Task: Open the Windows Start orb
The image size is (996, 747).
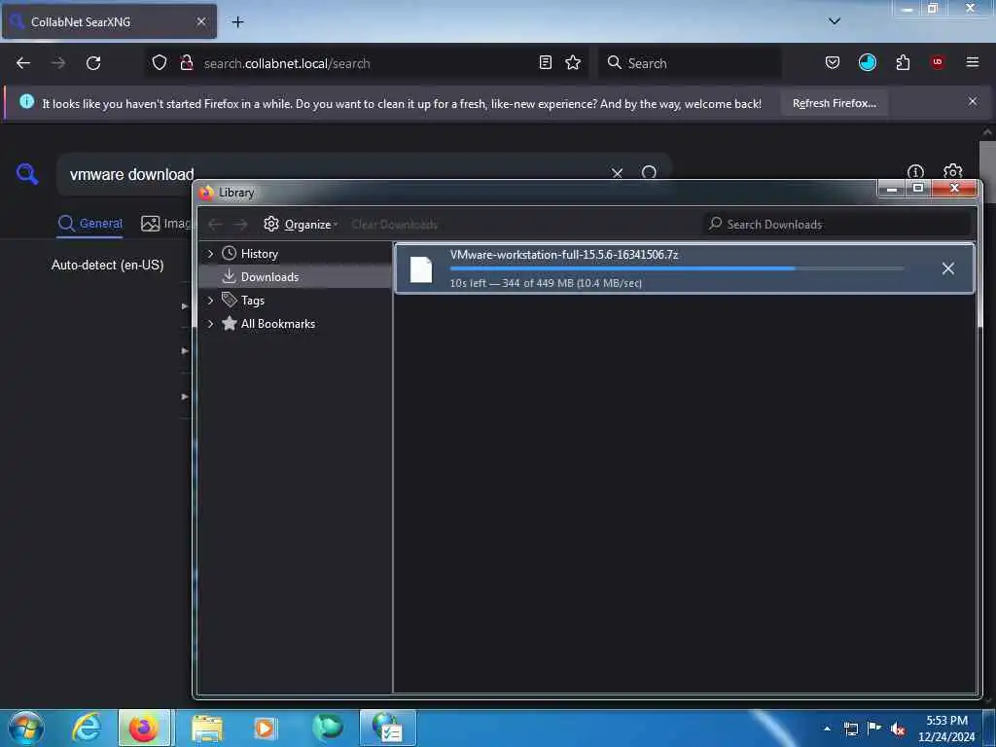Action: (26, 728)
